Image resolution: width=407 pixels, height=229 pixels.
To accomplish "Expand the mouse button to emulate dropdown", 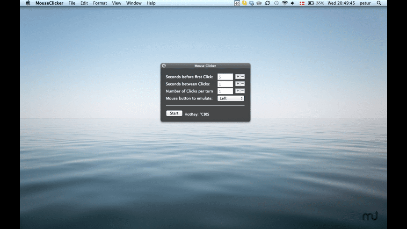I will [231, 99].
